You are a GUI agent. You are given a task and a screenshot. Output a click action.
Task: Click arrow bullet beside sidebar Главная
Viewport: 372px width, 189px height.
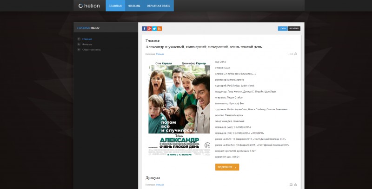79,39
